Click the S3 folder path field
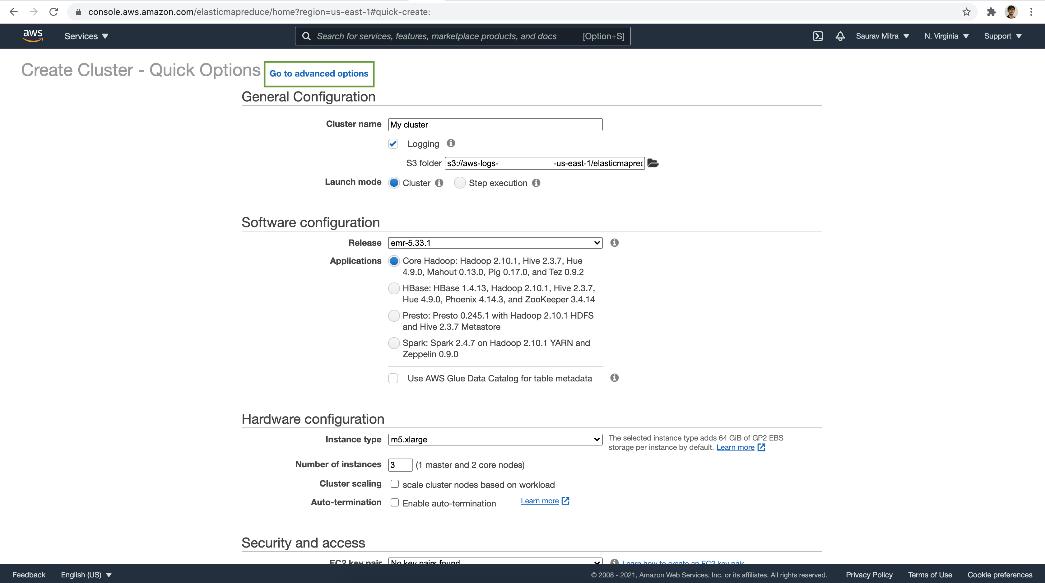This screenshot has width=1045, height=583. [x=544, y=163]
